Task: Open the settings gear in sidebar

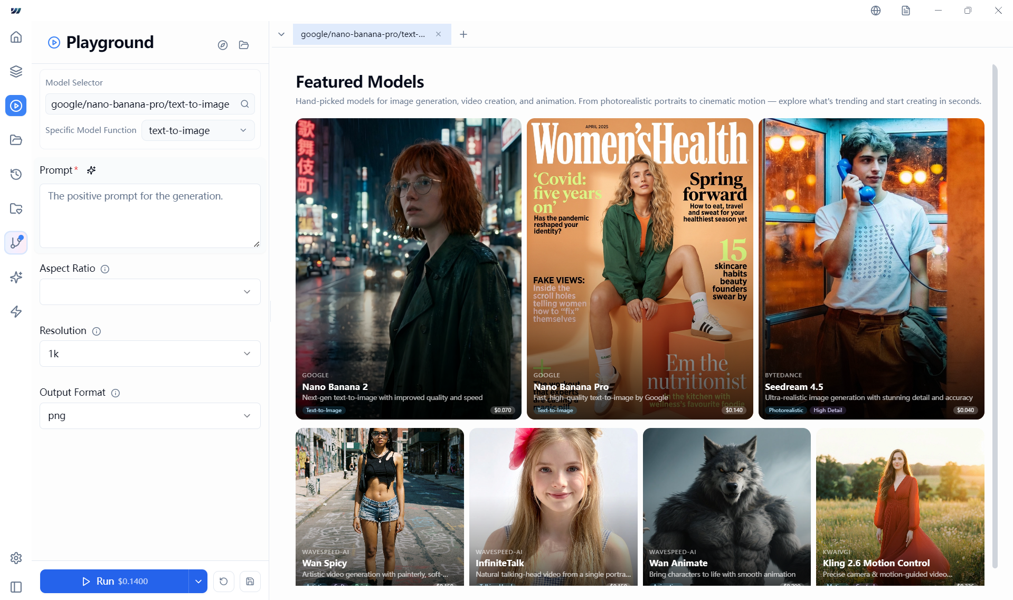Action: pos(16,558)
